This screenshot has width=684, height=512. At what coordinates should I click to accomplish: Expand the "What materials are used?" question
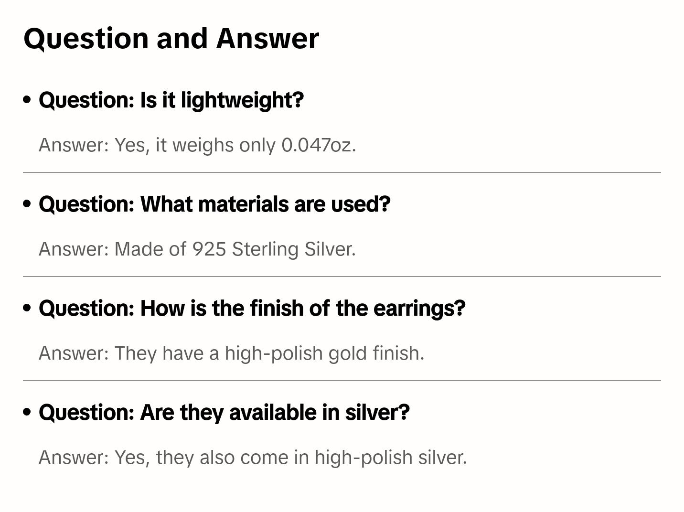[214, 204]
